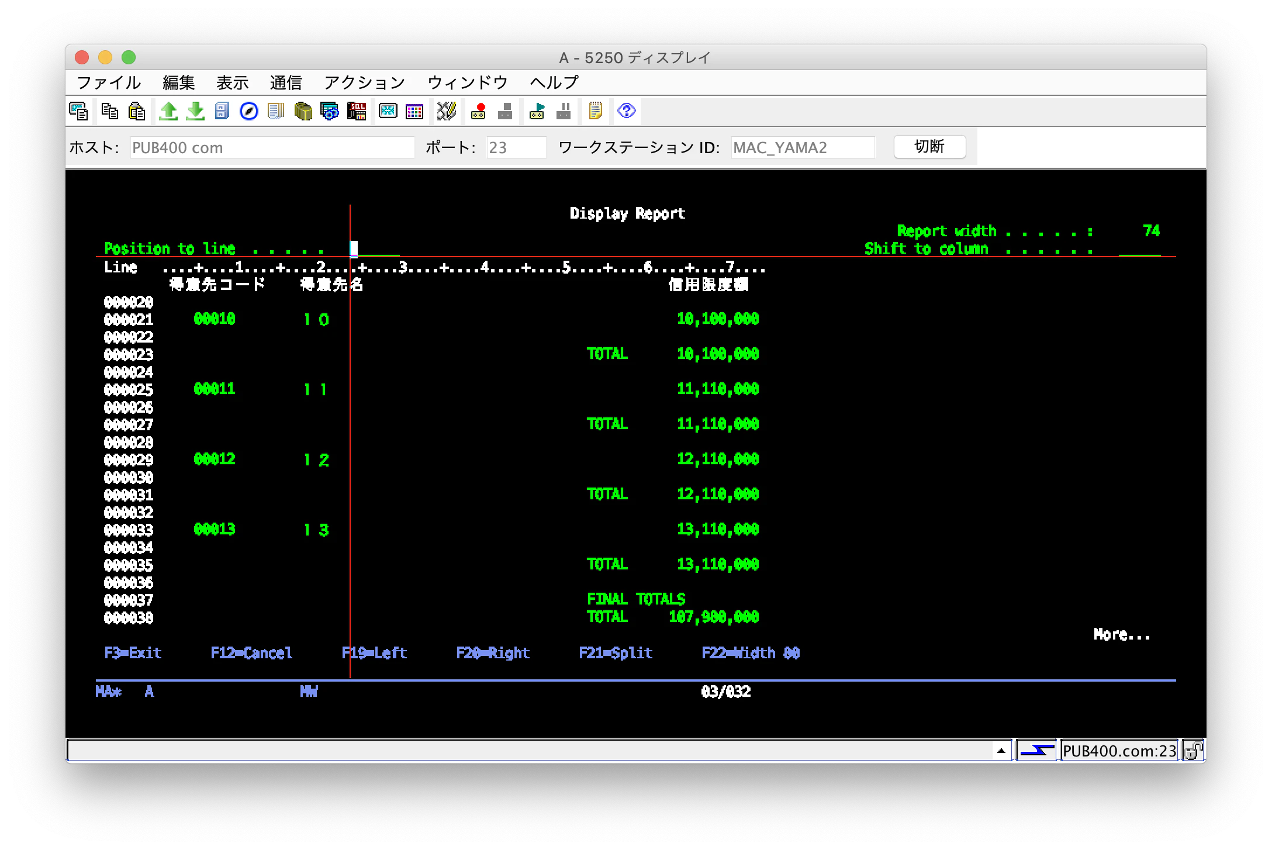The image size is (1272, 850).
Task: Click the lock icon in status bar
Action: pos(1192,751)
